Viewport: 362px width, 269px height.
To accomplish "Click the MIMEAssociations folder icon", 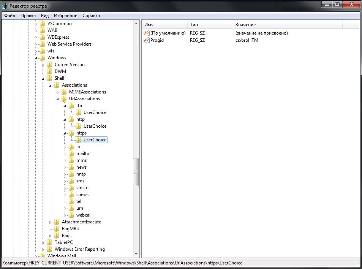I will [64, 92].
